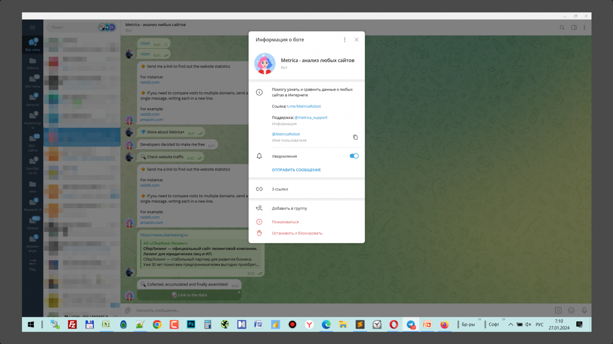Viewport: 613px width, 344px height.
Task: Open the Новые folder
Action: (x=33, y=223)
